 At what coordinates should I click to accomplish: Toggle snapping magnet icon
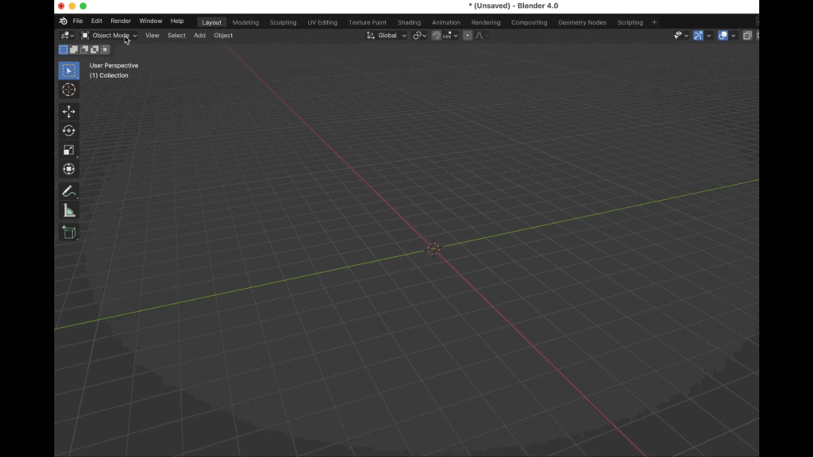pyautogui.click(x=437, y=36)
